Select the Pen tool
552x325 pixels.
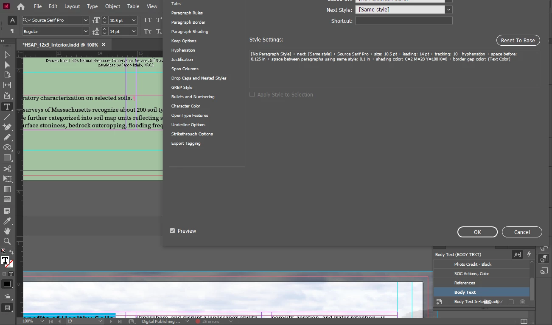pos(7,127)
